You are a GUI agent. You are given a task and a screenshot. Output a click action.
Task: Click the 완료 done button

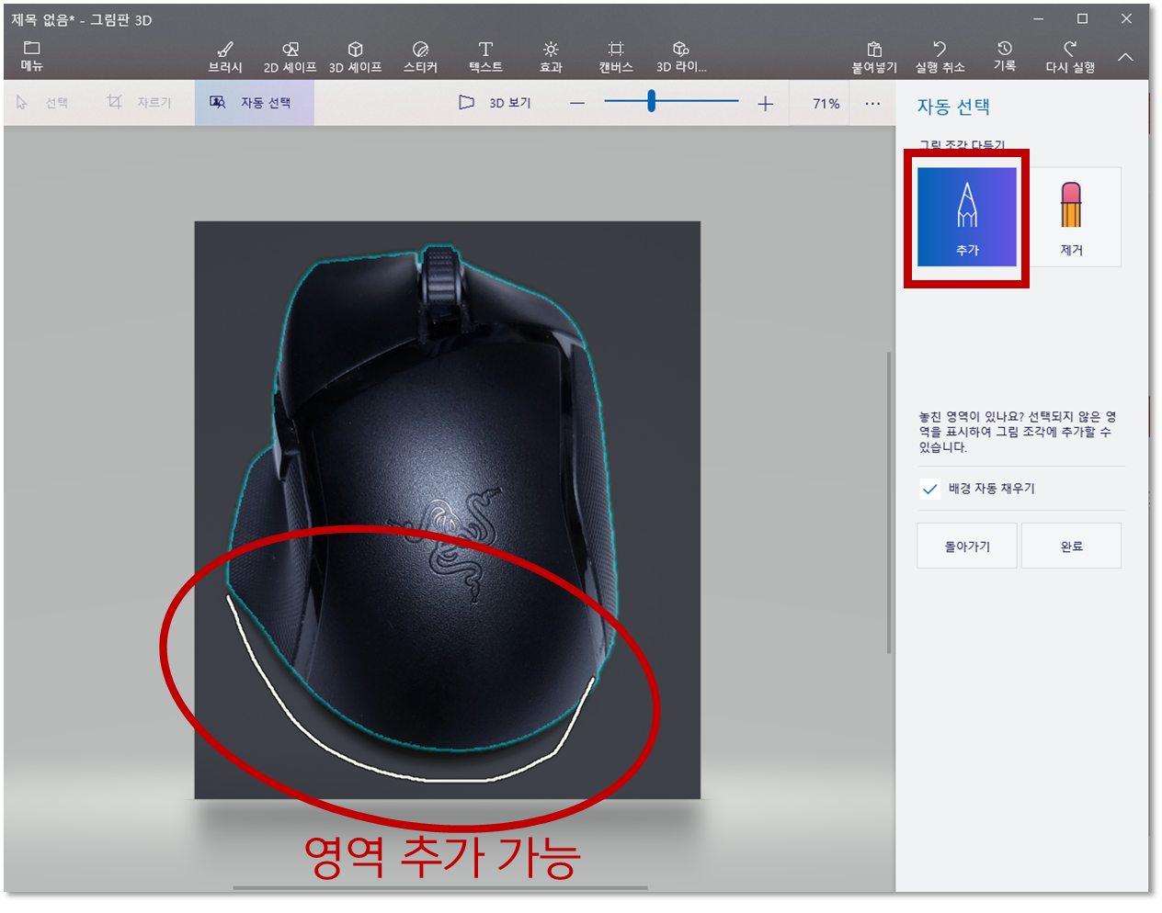(x=1071, y=546)
